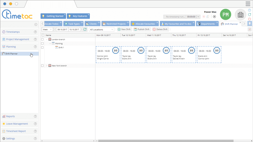Image resolution: width=253 pixels, height=142 pixels.
Task: Open help for Project Management
Action: (x=35, y=39)
